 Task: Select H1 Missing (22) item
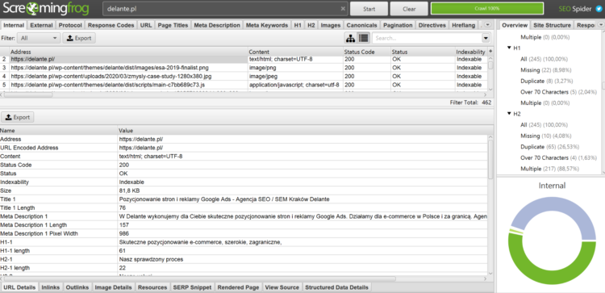tap(545, 70)
